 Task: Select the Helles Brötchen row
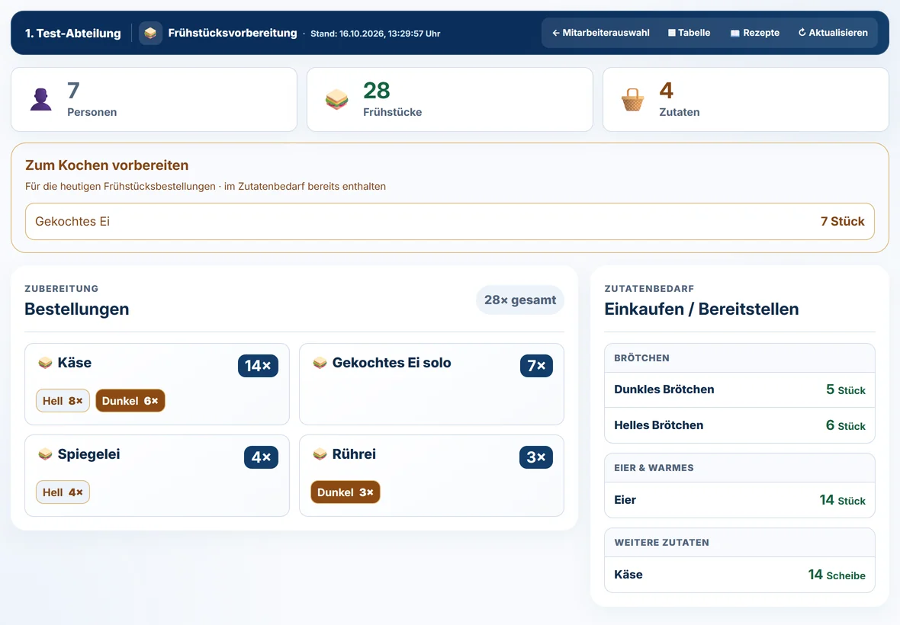point(740,425)
